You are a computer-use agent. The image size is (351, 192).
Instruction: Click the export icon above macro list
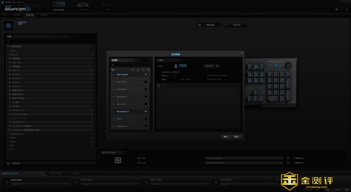tap(138, 70)
